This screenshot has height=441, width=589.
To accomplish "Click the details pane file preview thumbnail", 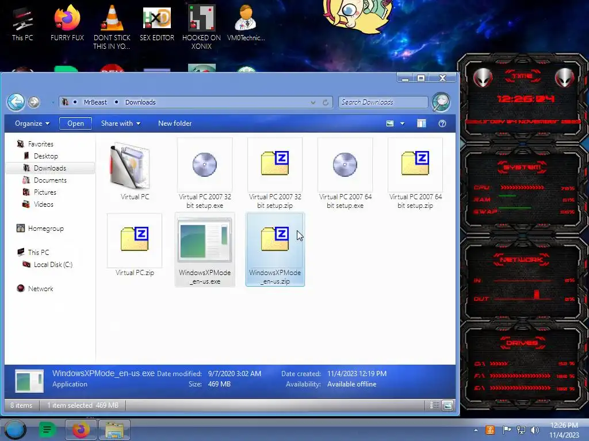I will [x=29, y=380].
